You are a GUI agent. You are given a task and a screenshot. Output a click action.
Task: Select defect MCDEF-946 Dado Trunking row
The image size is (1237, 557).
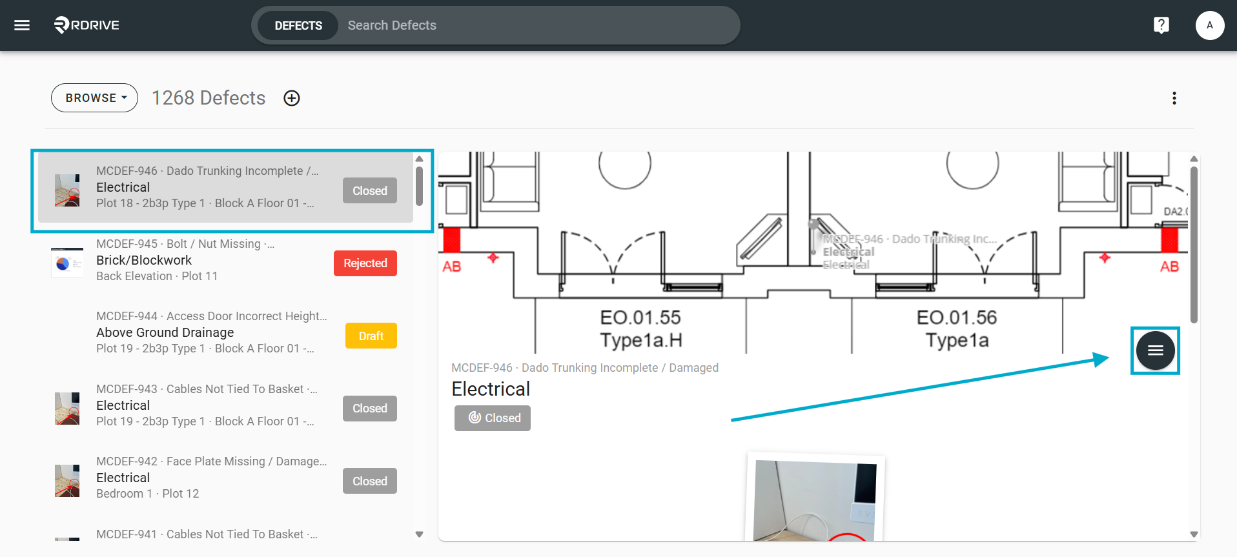coord(225,187)
